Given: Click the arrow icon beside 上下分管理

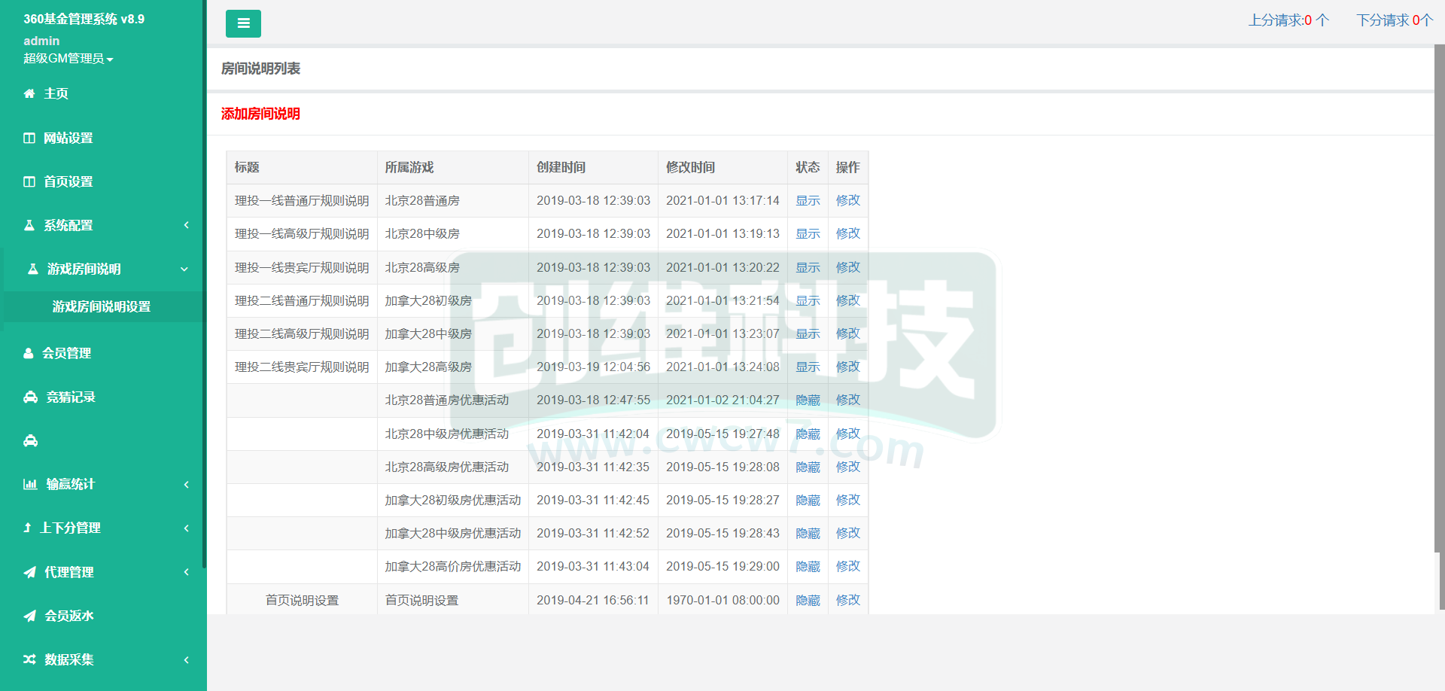Looking at the screenshot, I should 27,528.
